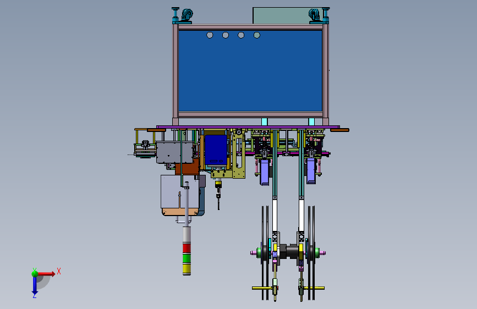The height and width of the screenshot is (309, 477).
Task: Select the right lavender motor block
Action: [311, 170]
